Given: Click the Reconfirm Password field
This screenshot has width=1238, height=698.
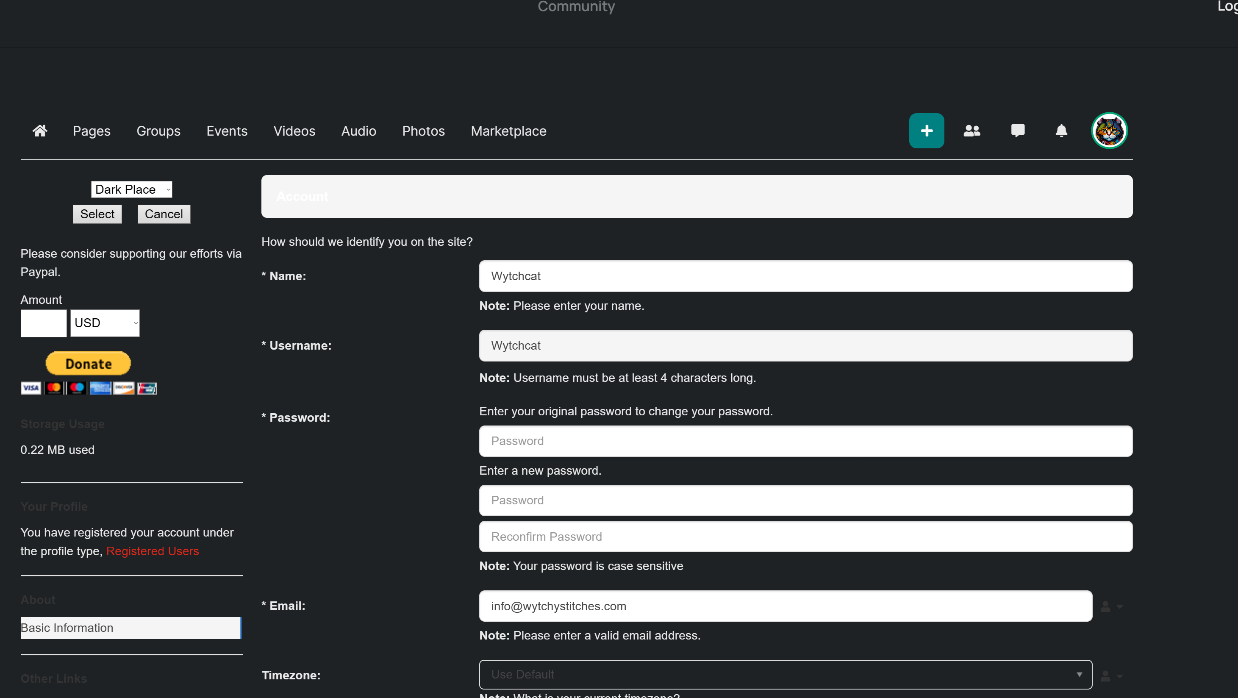Looking at the screenshot, I should [805, 537].
